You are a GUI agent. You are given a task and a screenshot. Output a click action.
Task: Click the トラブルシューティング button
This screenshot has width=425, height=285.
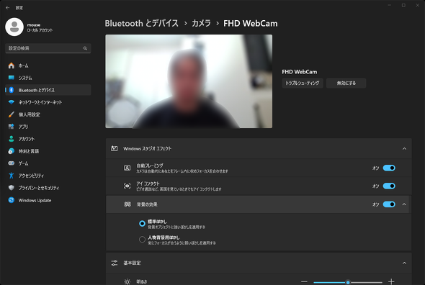pos(303,83)
